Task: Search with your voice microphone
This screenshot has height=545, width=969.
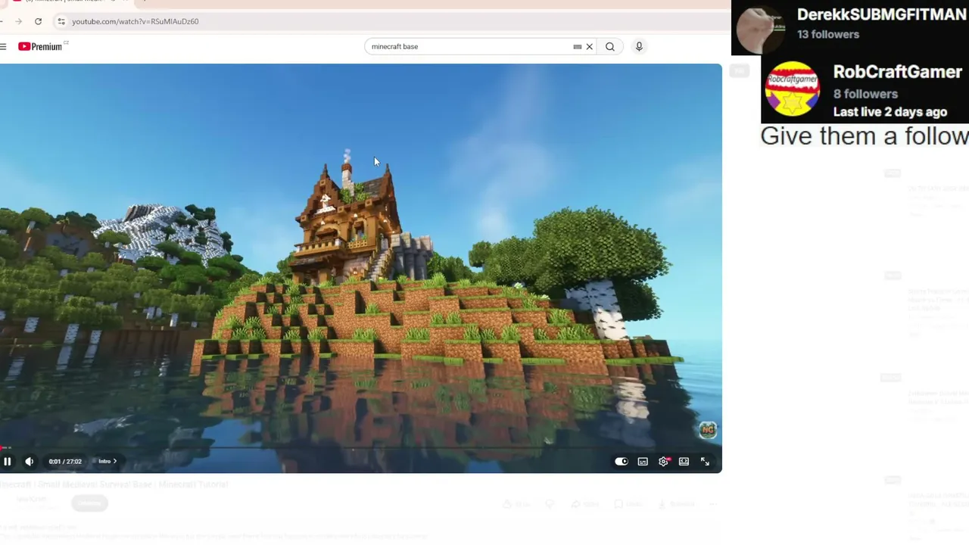Action: 639,47
